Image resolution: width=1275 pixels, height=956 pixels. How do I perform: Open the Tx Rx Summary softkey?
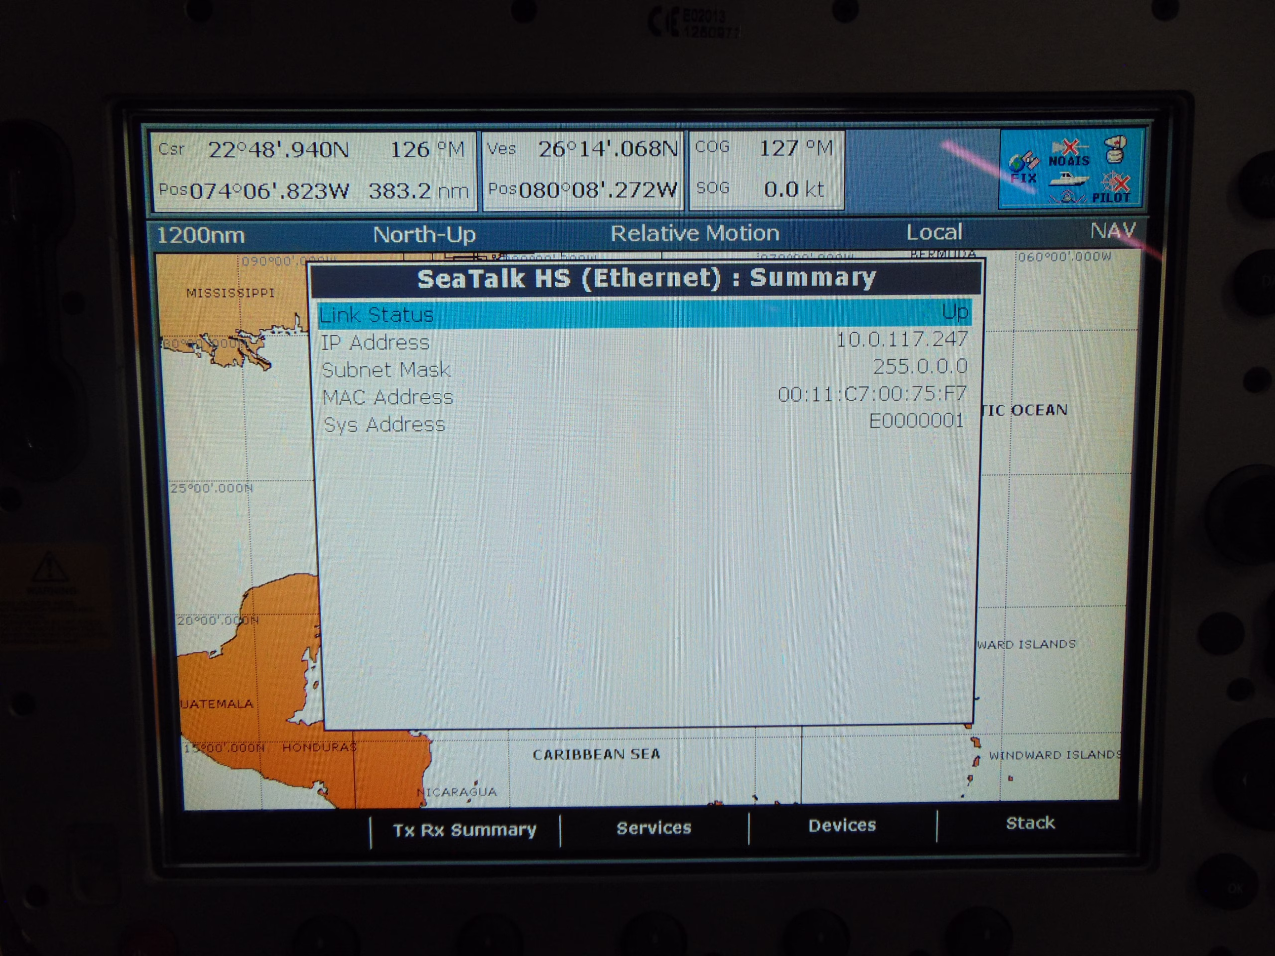coord(465,830)
